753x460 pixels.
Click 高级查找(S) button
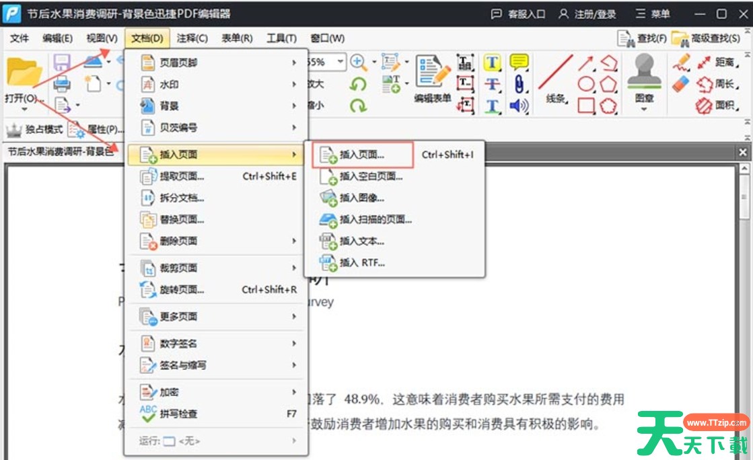pyautogui.click(x=707, y=38)
